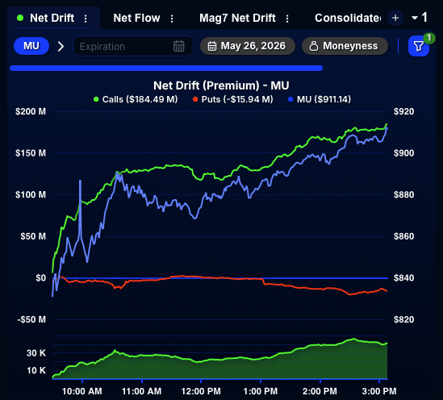The height and width of the screenshot is (400, 443).
Task: Click the calendar icon in the Expiration field
Action: 179,46
